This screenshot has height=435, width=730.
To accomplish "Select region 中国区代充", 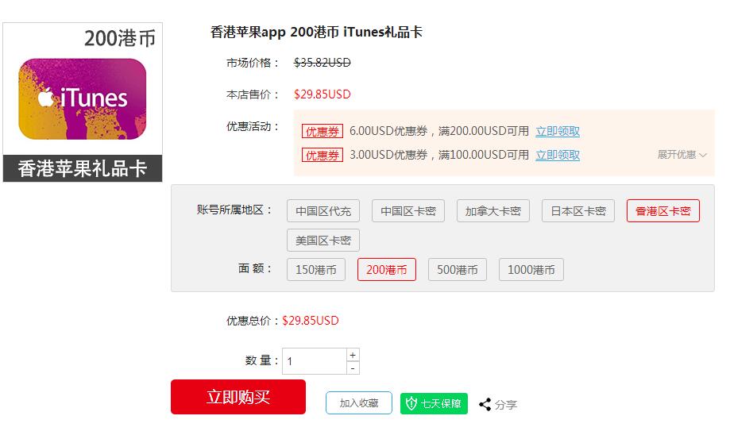I will (323, 211).
